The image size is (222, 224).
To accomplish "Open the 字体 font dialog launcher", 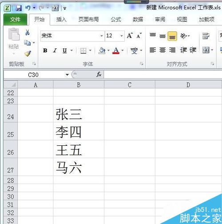I will click(x=142, y=64).
